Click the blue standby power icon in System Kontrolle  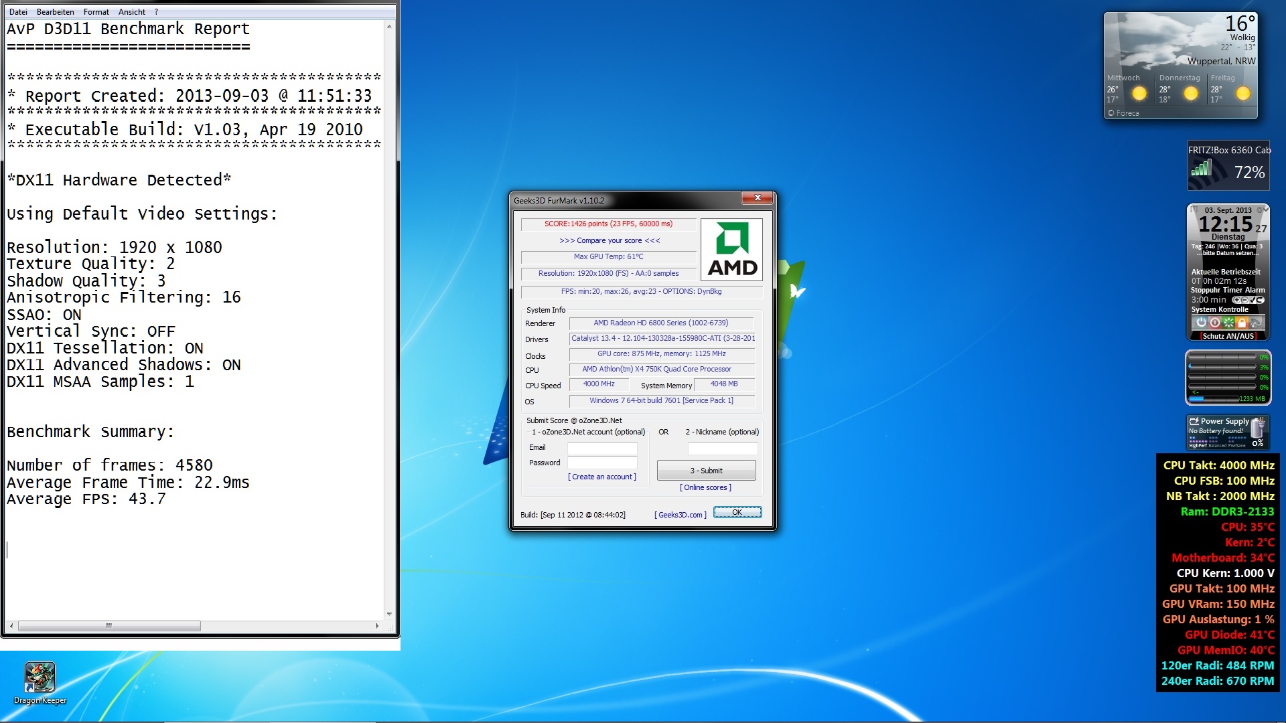click(1202, 323)
